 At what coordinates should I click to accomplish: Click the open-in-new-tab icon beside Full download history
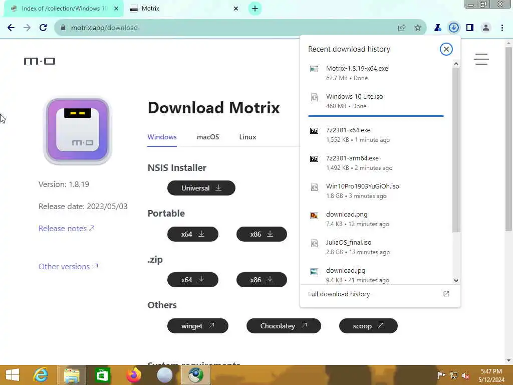446,294
